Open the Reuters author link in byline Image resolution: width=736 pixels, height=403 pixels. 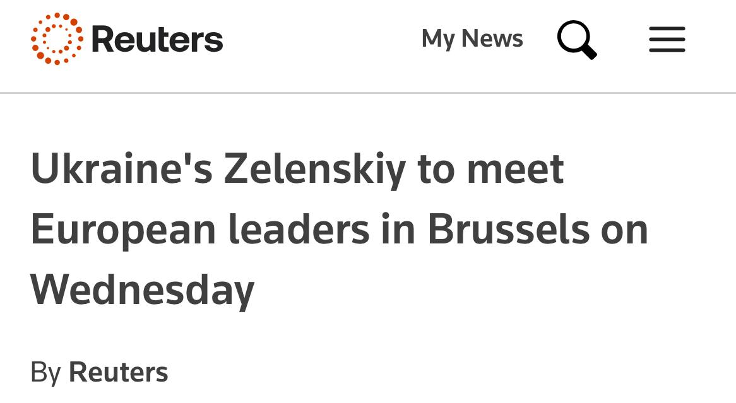(x=118, y=371)
